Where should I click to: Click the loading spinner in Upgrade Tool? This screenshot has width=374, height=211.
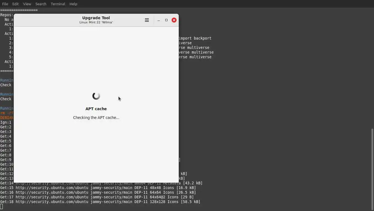point(96,96)
